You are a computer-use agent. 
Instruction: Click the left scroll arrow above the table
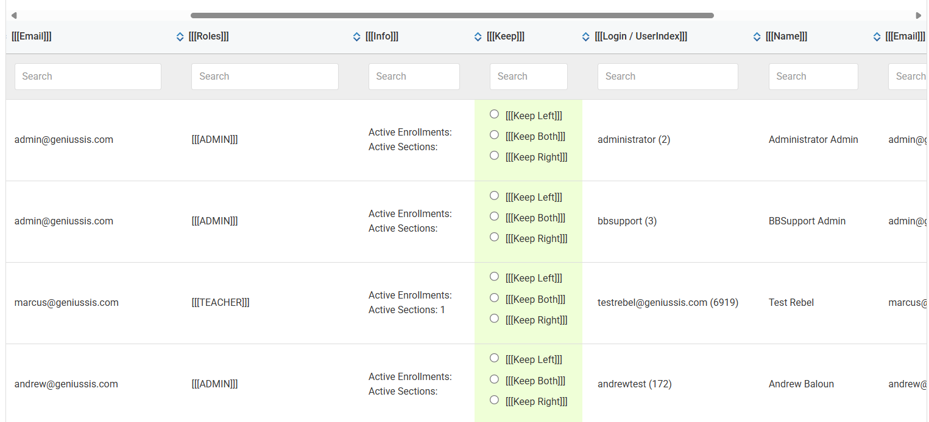point(13,15)
